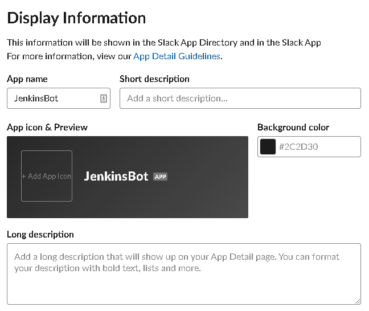Click the Short description label
Screen dimensions: 369x311
pyautogui.click(x=154, y=79)
